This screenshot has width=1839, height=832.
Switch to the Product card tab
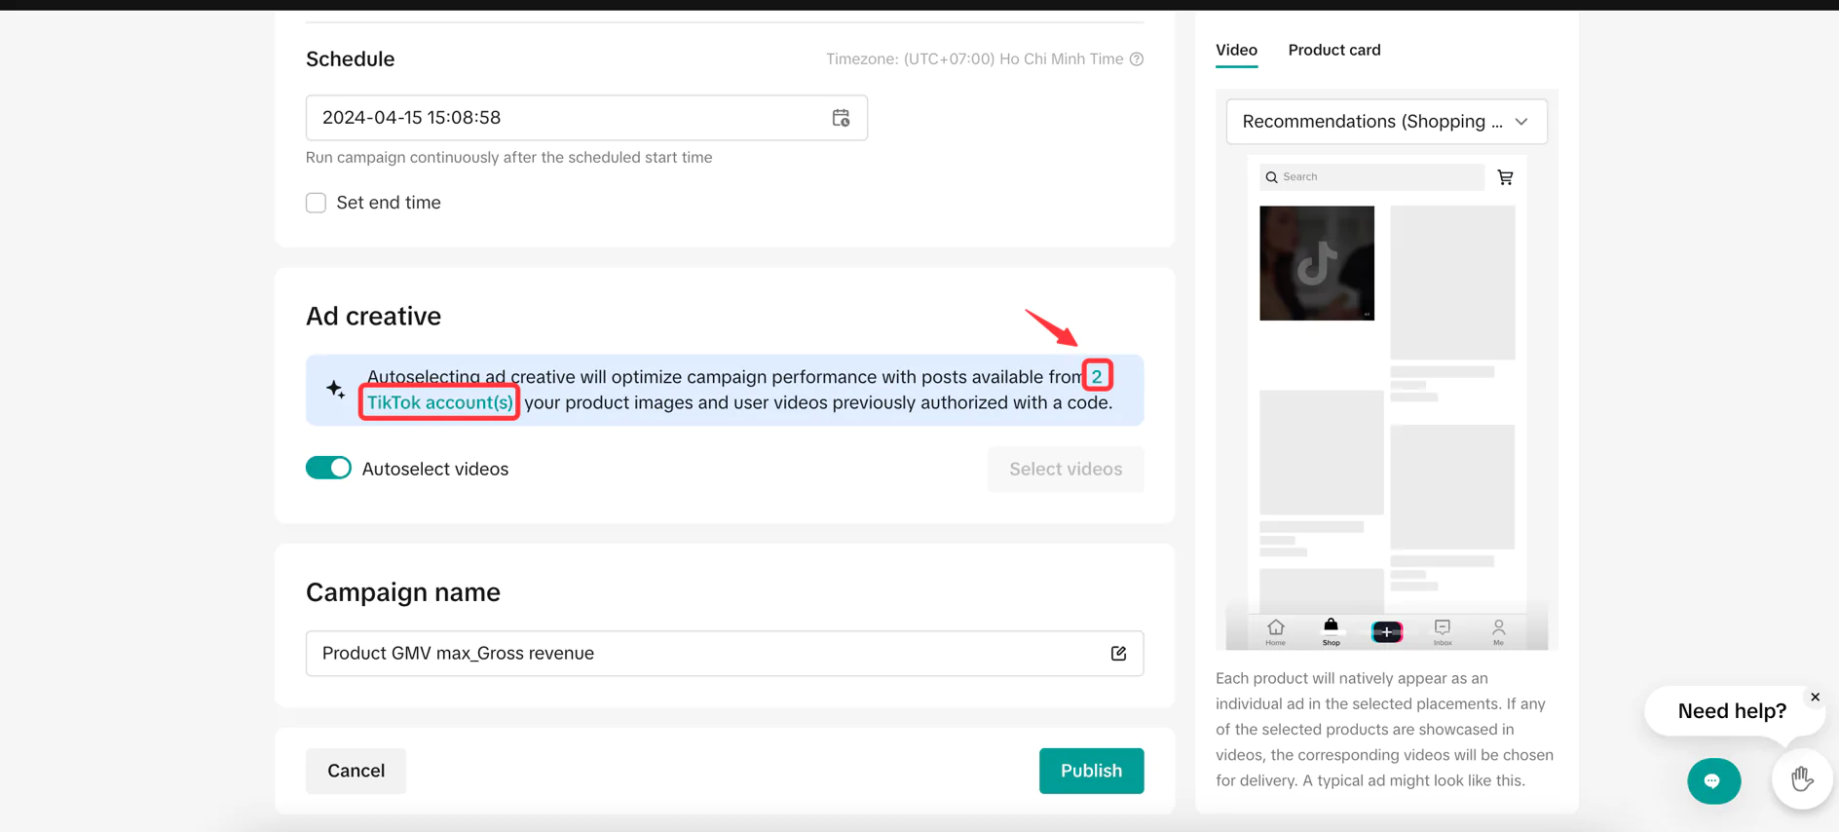[x=1333, y=50]
